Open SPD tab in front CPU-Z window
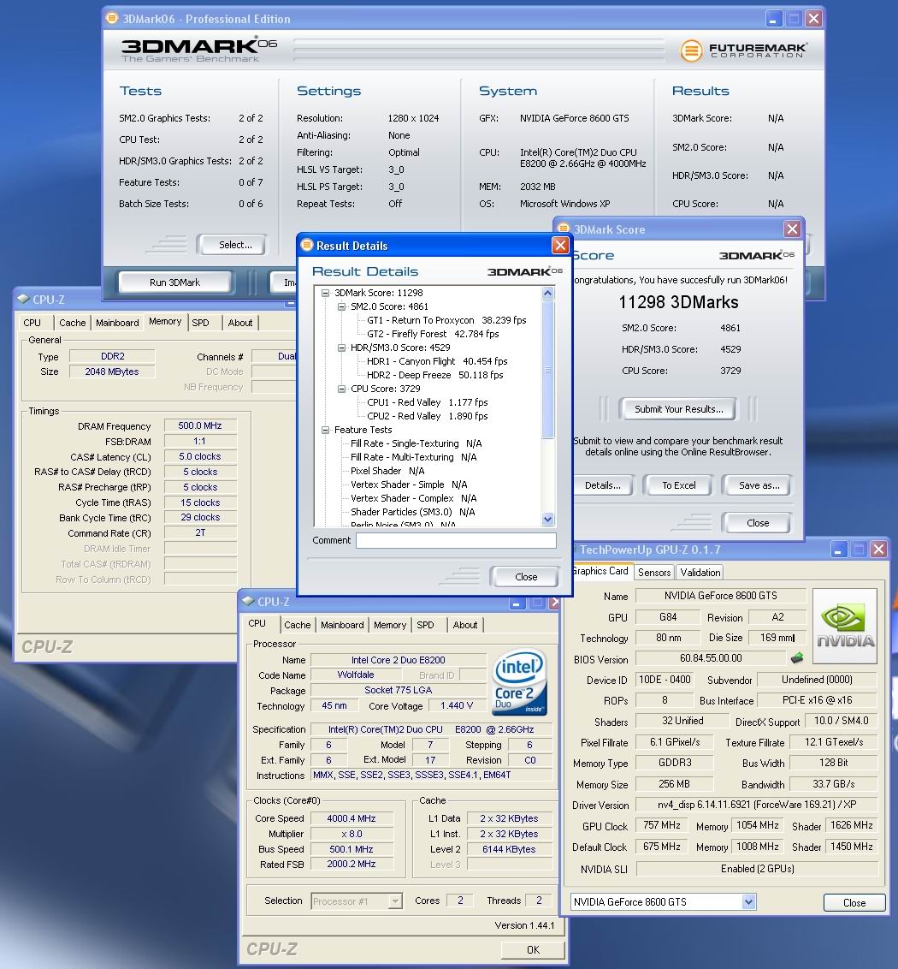Viewport: 898px width, 969px height. click(x=426, y=625)
